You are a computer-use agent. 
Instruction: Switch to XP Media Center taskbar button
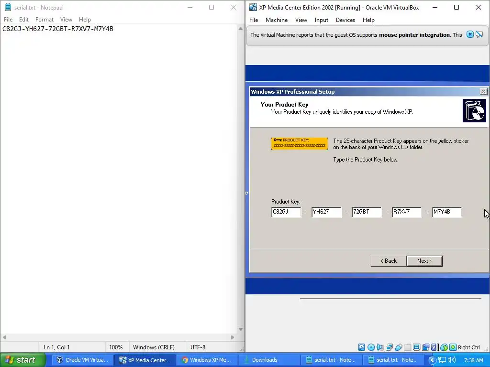point(145,360)
